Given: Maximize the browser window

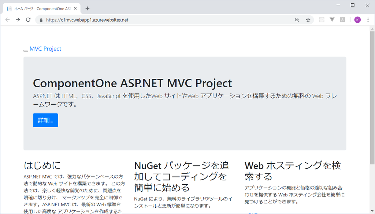Looking at the screenshot, I should click(x=353, y=5).
